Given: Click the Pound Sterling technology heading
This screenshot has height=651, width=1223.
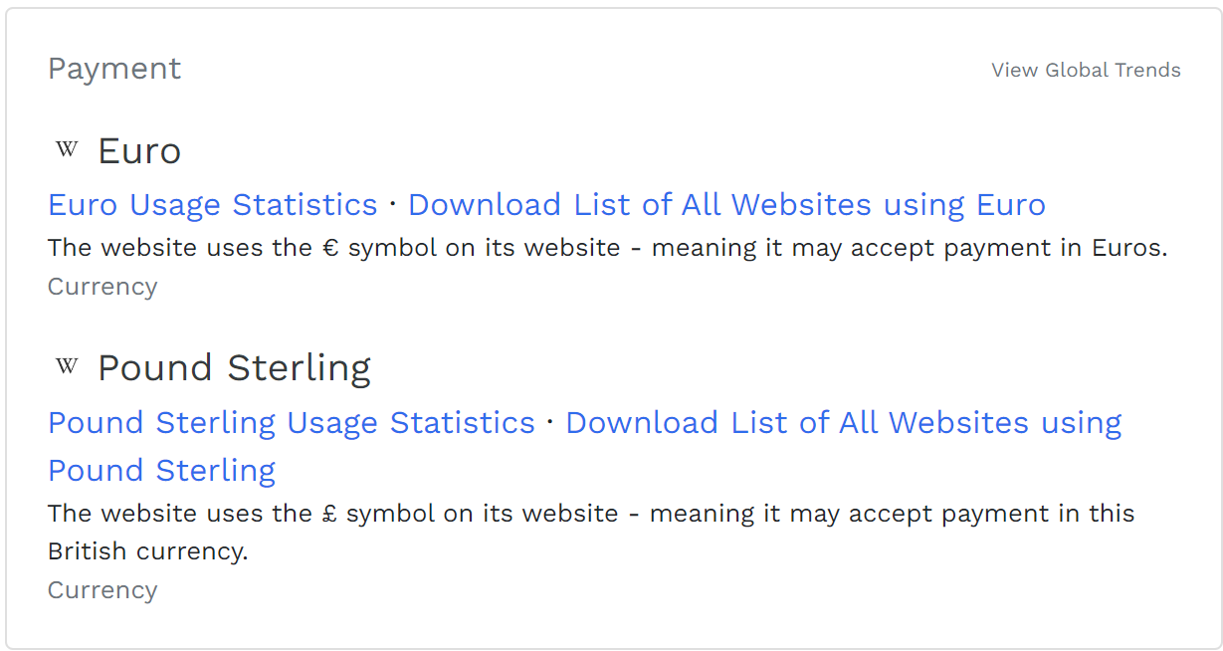Looking at the screenshot, I should [x=234, y=367].
